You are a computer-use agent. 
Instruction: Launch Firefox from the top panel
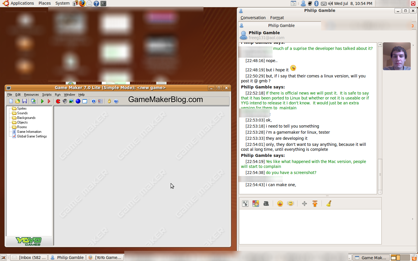pos(82,3)
